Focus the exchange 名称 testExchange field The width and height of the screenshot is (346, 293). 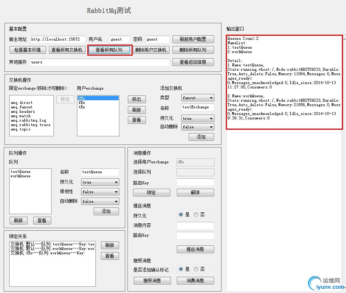[x=198, y=107]
